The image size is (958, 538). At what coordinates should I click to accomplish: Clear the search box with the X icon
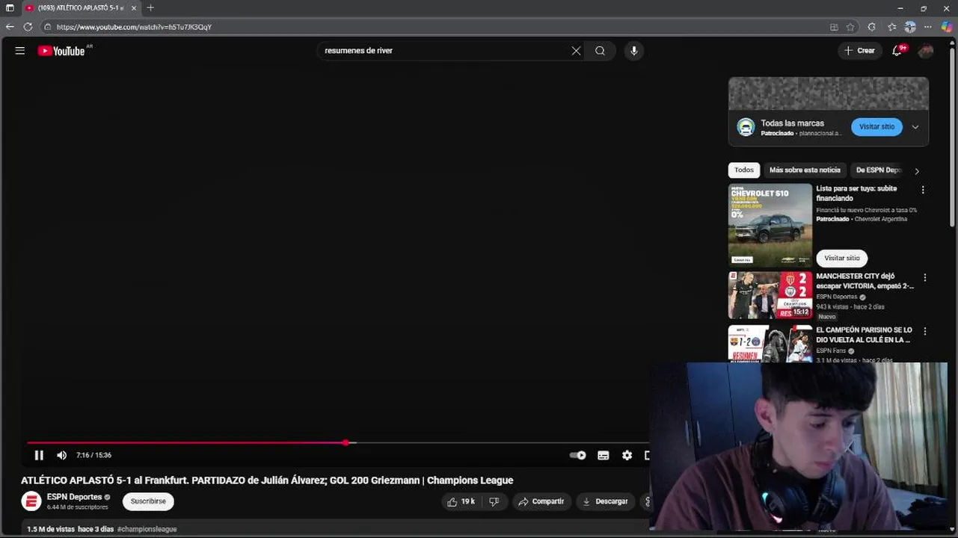576,51
